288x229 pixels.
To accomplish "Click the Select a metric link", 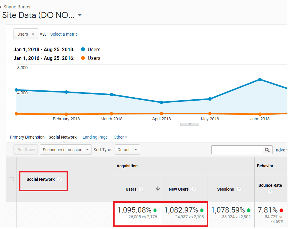I will click(64, 34).
